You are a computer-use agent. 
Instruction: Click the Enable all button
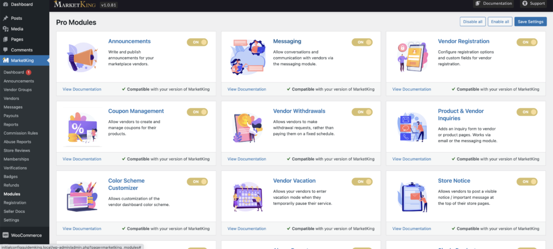point(500,22)
